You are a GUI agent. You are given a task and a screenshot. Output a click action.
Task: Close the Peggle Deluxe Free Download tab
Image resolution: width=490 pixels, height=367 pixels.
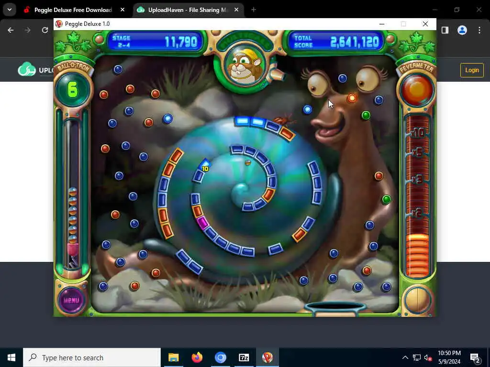[x=122, y=10]
